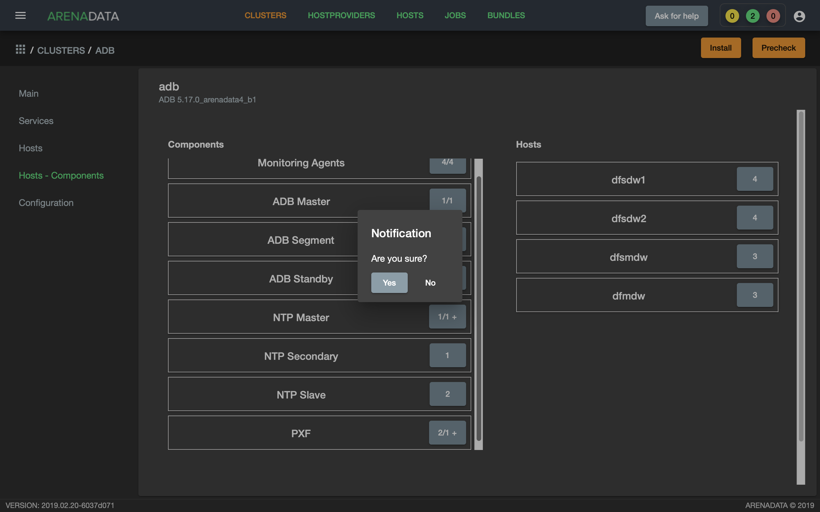Open the BUNDLES section
The width and height of the screenshot is (820, 512).
pos(506,16)
